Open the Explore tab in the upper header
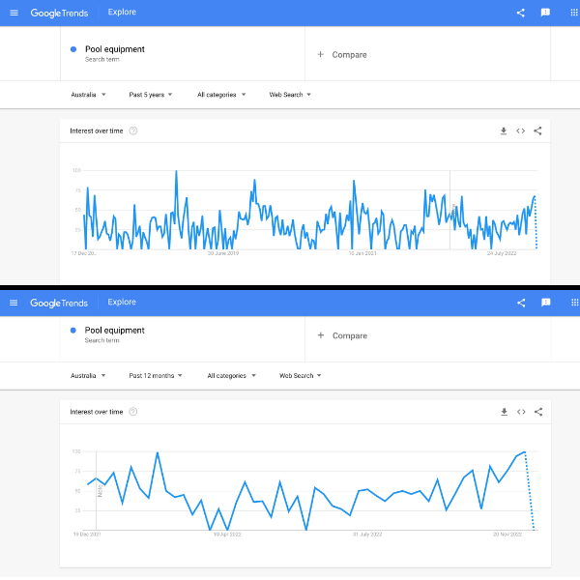Screen dimensions: 580x580 (x=122, y=13)
